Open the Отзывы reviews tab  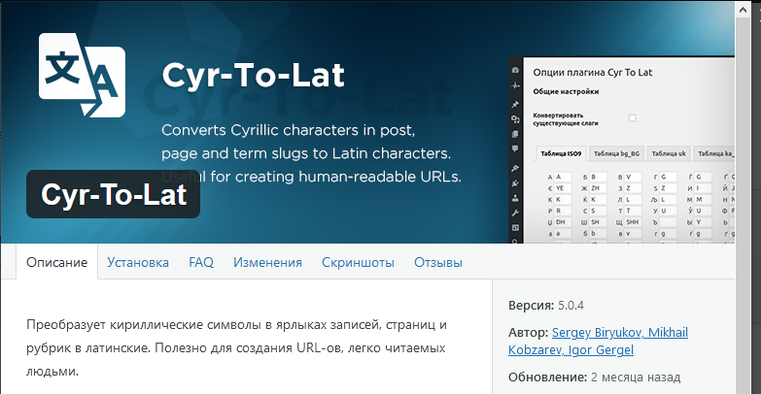[437, 262]
